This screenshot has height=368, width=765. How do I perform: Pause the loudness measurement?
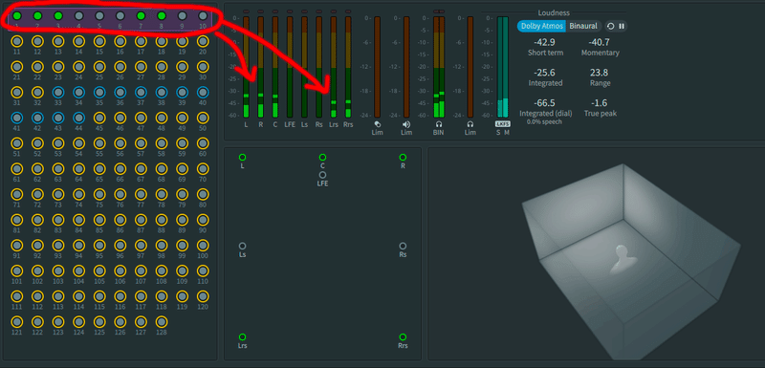click(621, 27)
